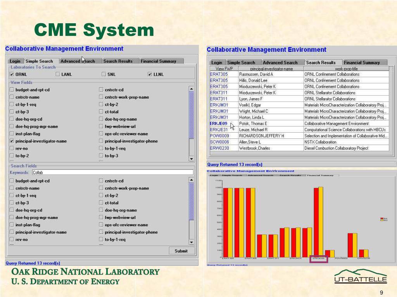Select the cell 'Potok, Thomas E'
The width and height of the screenshot is (397, 297).
(x=271, y=123)
